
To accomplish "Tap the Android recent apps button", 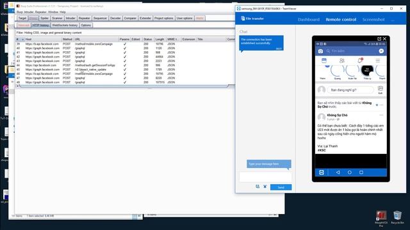I will tap(361, 172).
